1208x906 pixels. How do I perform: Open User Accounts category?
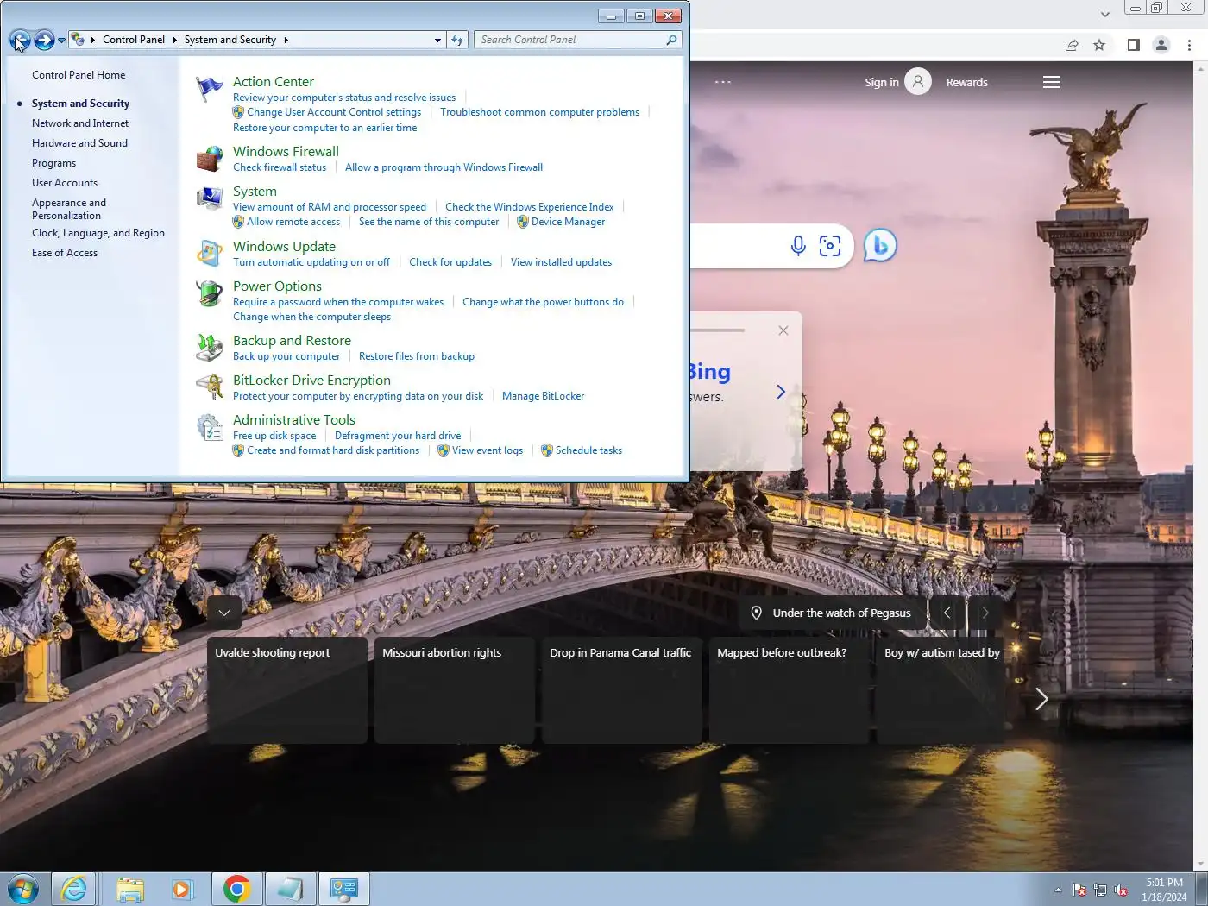[x=65, y=183]
